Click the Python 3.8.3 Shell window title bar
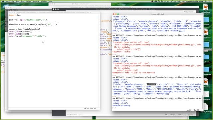 click(157, 14)
